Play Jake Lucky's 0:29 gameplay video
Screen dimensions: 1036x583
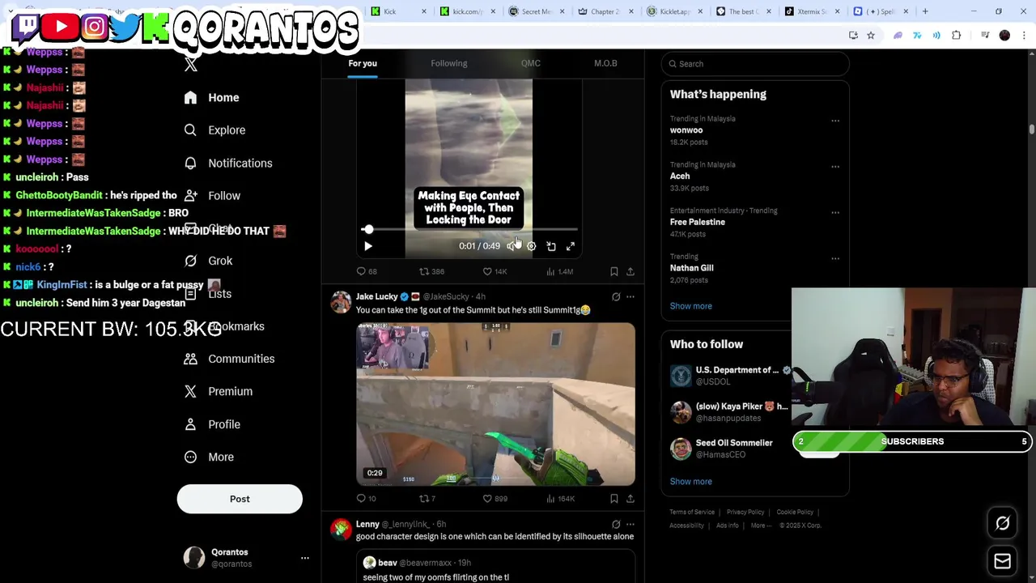coord(496,404)
